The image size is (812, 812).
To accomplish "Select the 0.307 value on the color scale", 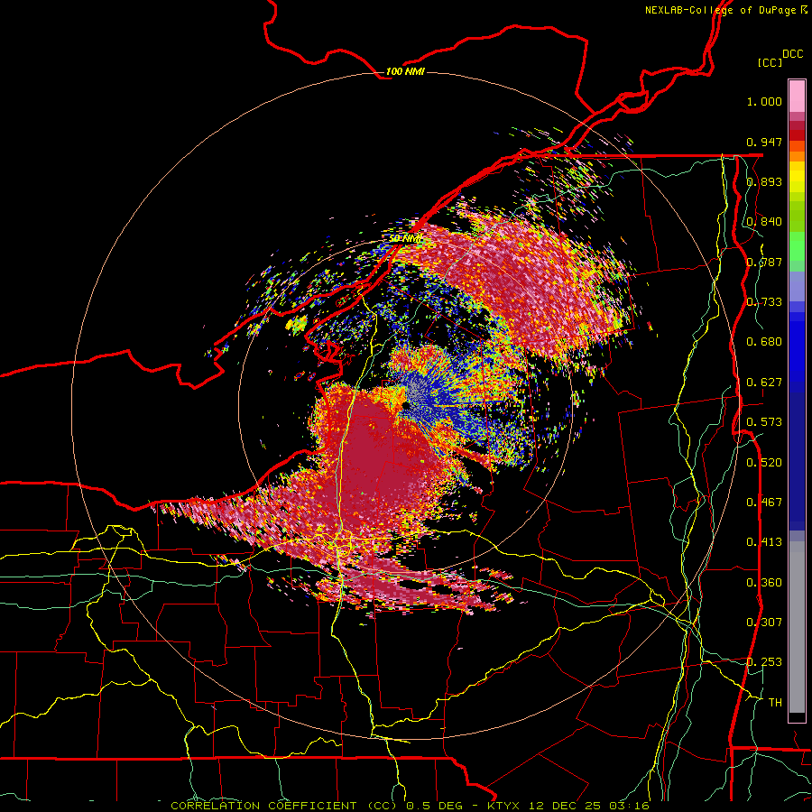I will pyautogui.click(x=764, y=623).
